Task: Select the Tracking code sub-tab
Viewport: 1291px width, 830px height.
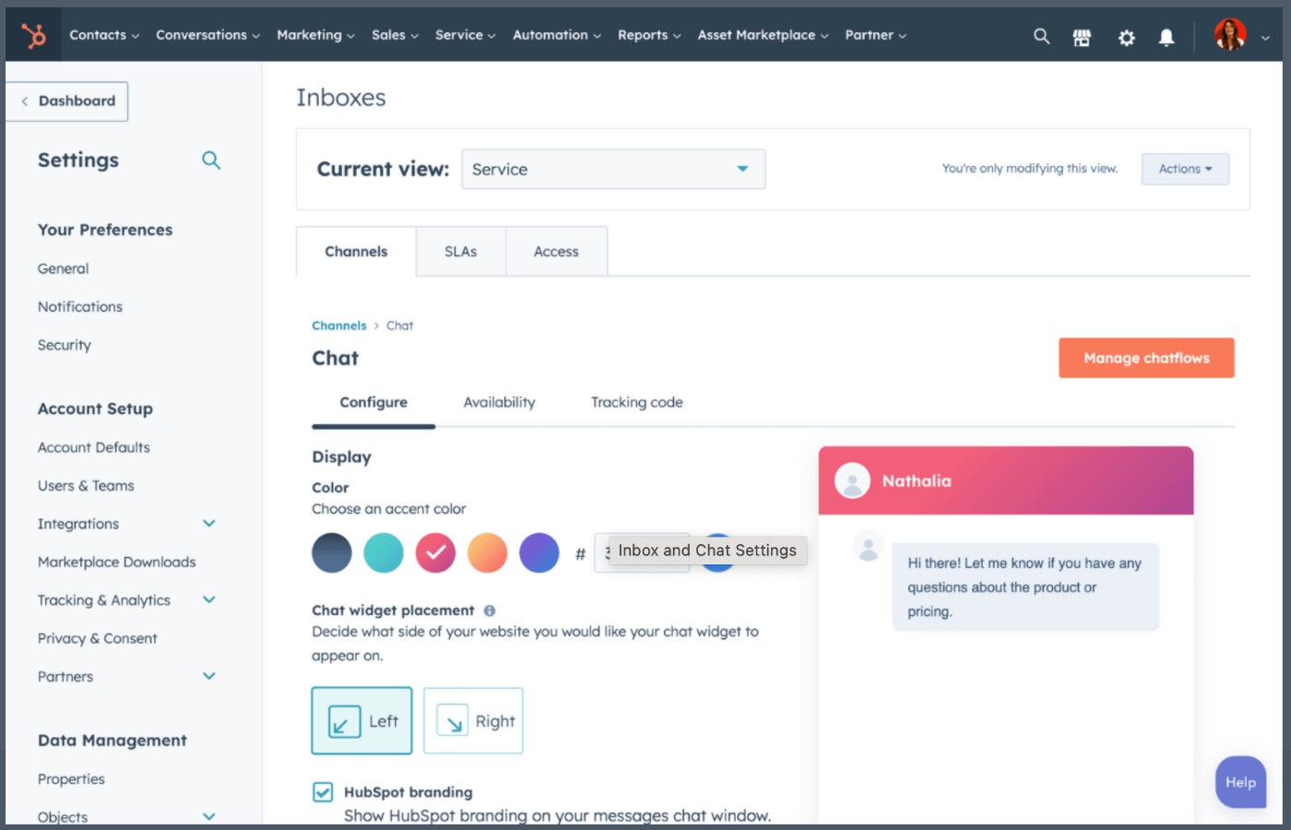Action: click(637, 403)
